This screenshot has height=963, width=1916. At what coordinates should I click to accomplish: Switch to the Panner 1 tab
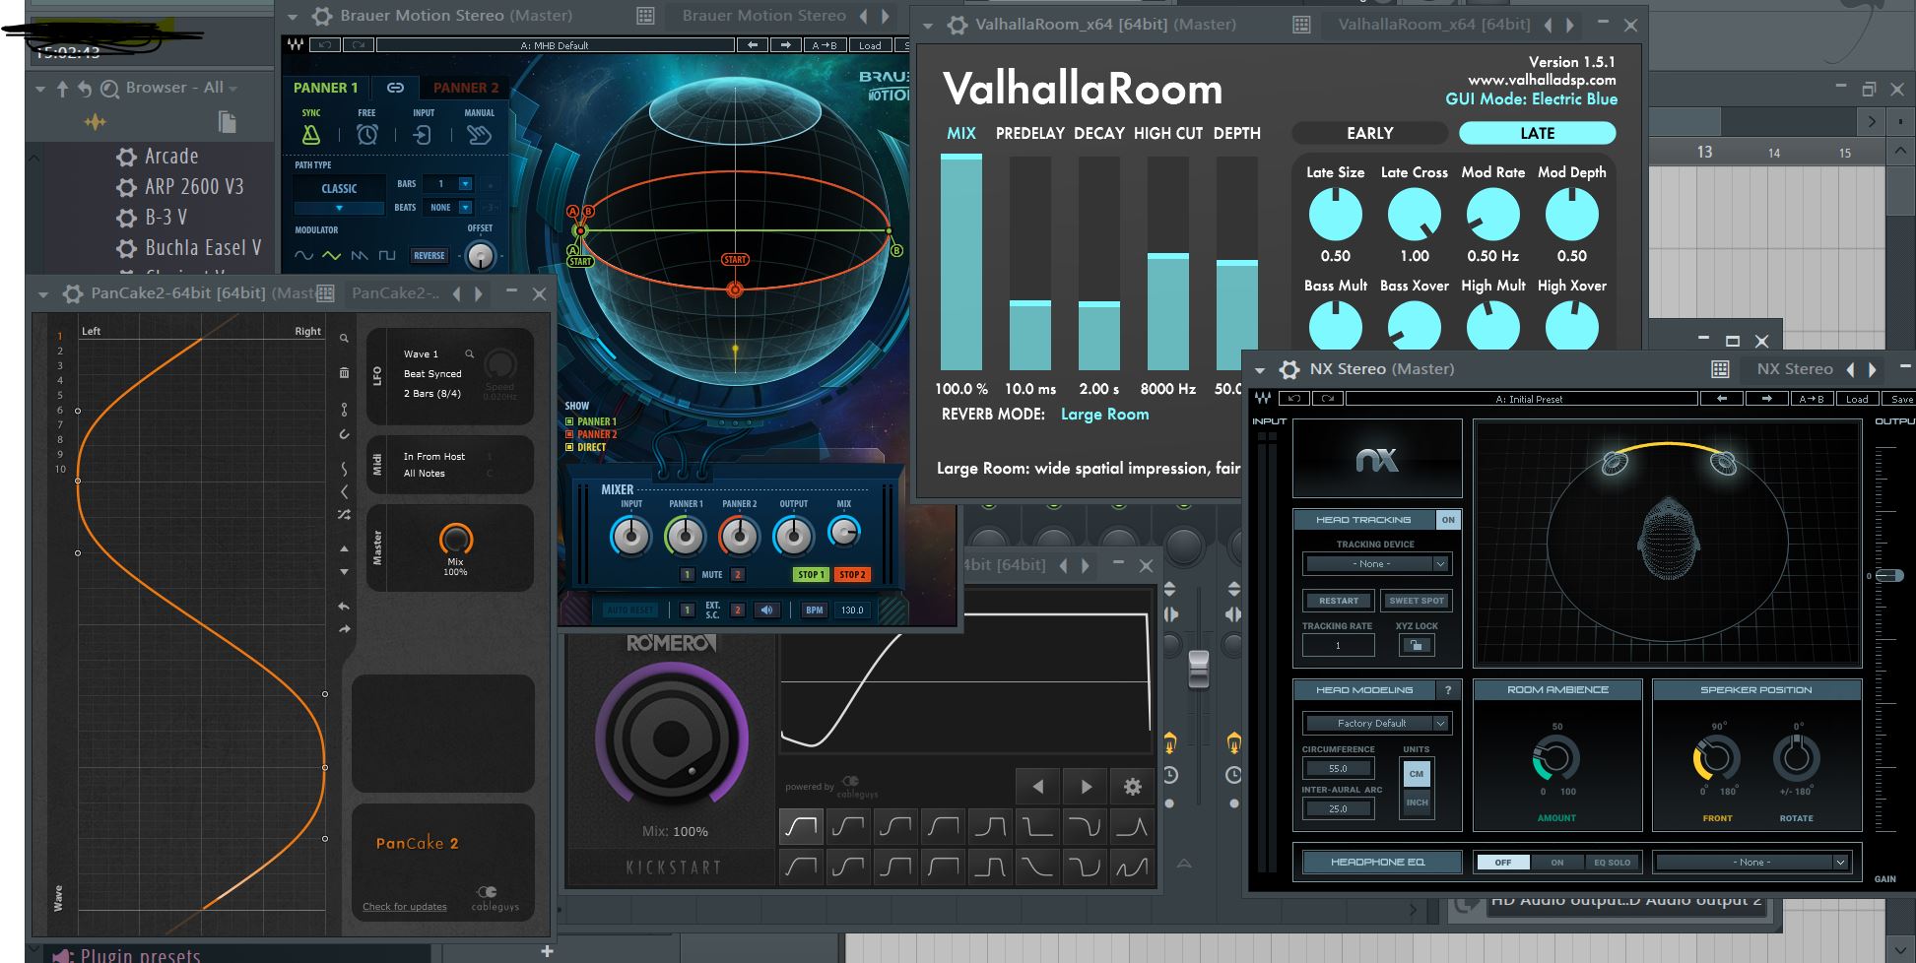coord(326,88)
